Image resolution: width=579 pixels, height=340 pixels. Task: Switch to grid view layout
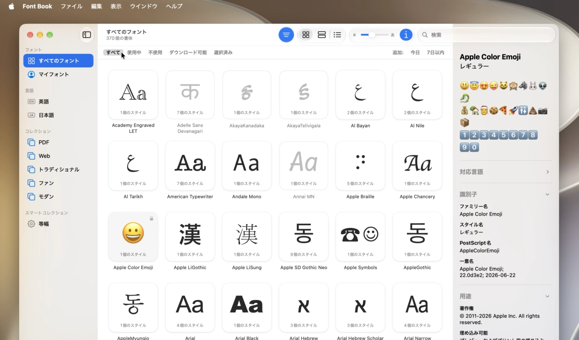(x=306, y=35)
